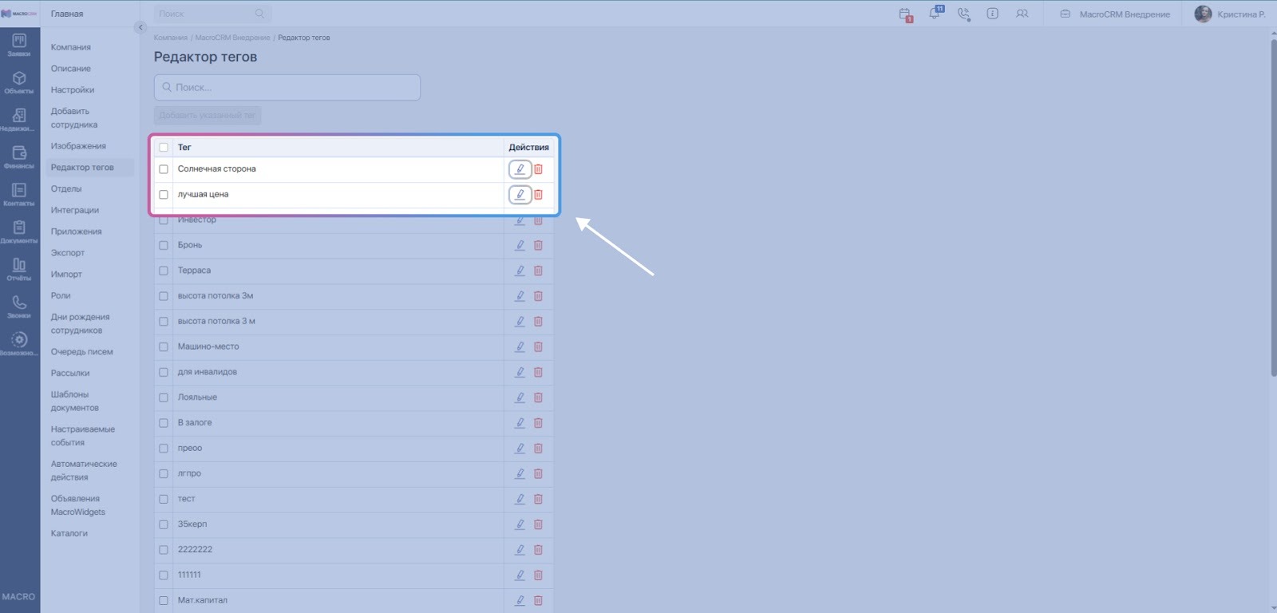Delete the лучшая цена tag
This screenshot has height=613, width=1277.
[538, 195]
